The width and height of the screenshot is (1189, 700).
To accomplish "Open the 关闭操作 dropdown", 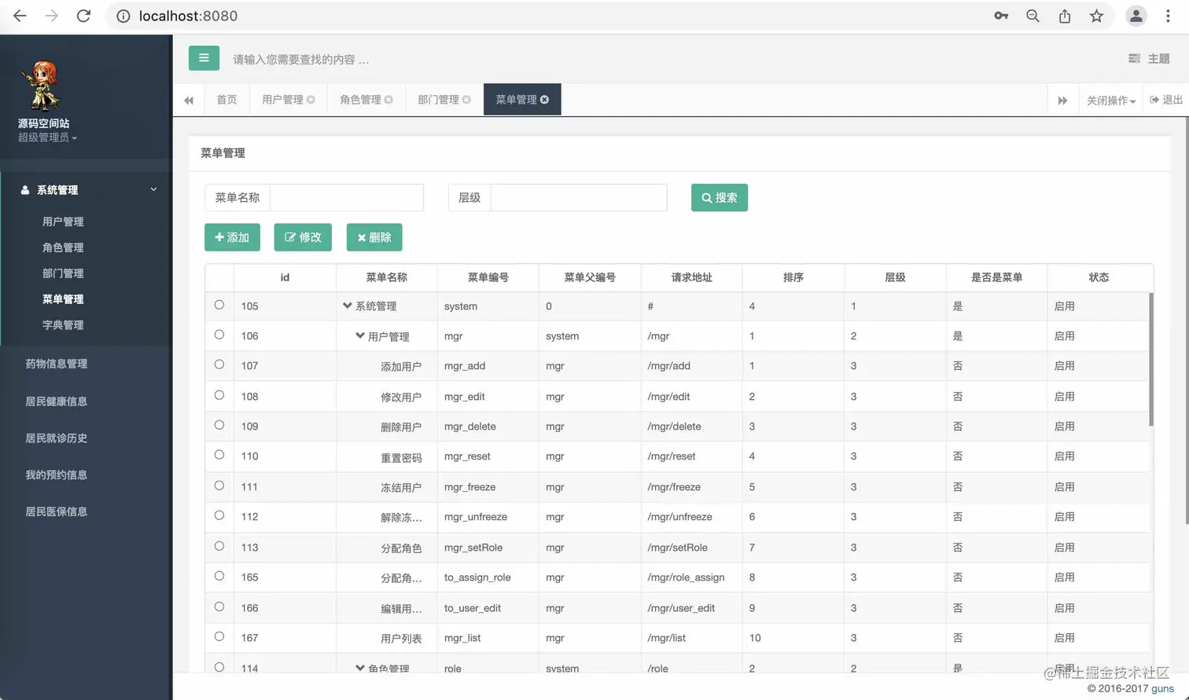I will (1110, 101).
